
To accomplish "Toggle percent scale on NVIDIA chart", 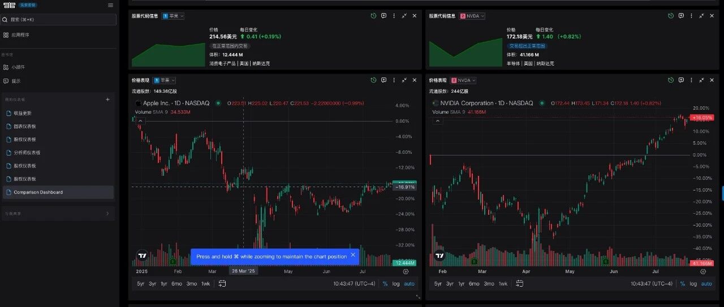I will tap(683, 284).
